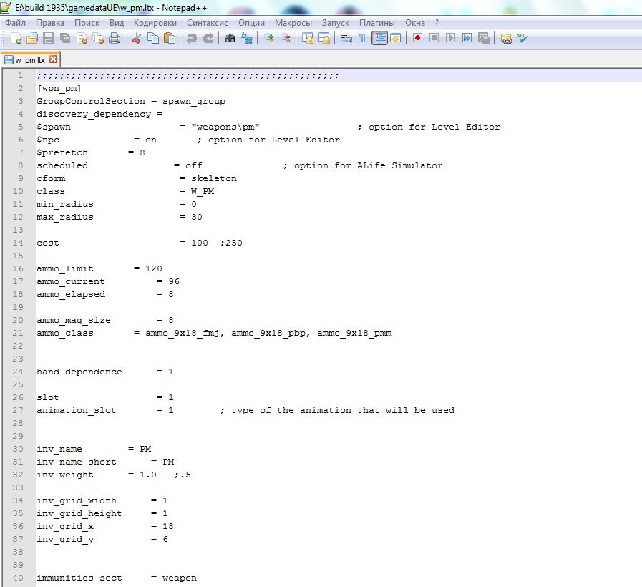Click the ammo_limit value 120

click(x=154, y=268)
